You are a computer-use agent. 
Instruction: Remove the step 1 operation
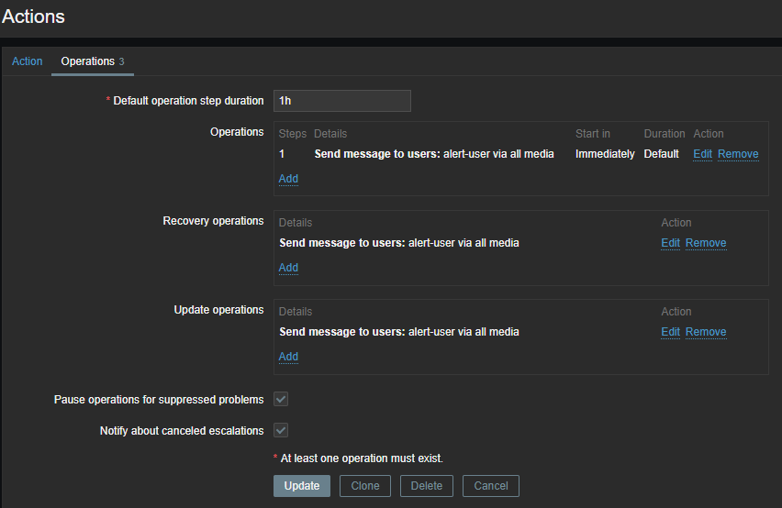(738, 154)
